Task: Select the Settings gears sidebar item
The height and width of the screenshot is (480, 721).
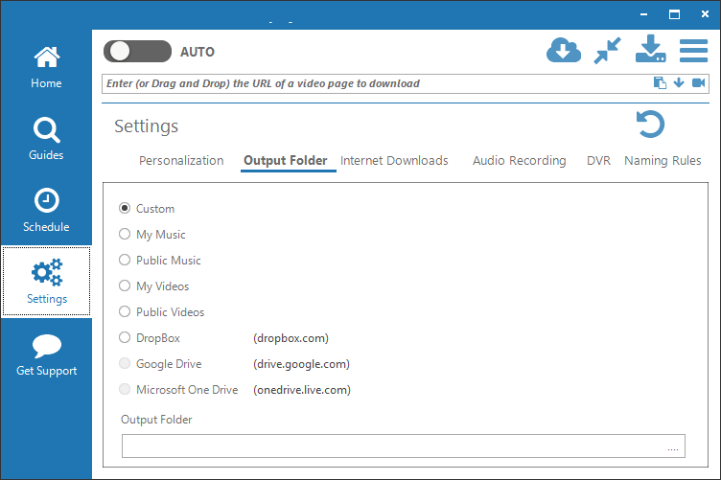Action: click(x=46, y=281)
